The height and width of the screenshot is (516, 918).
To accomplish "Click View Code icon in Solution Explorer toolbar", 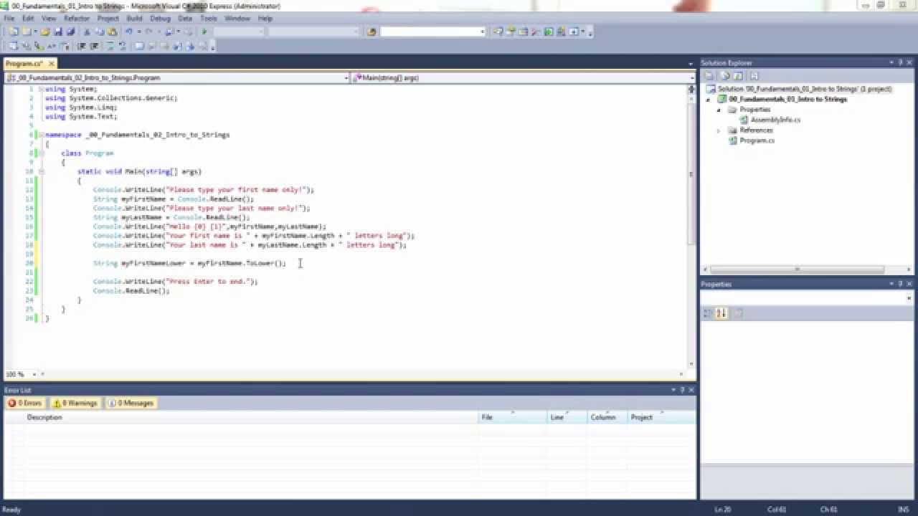I will (753, 76).
